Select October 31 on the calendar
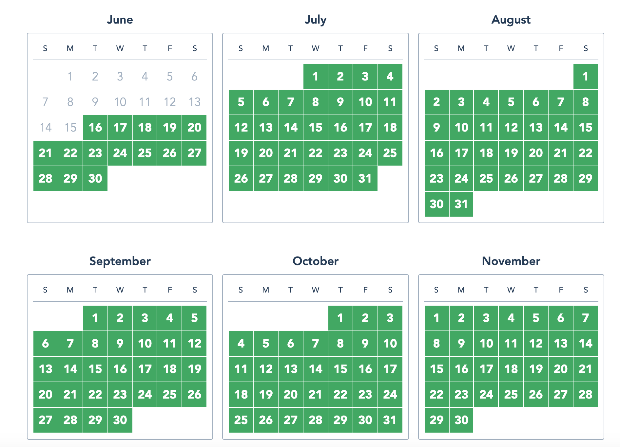 (390, 420)
